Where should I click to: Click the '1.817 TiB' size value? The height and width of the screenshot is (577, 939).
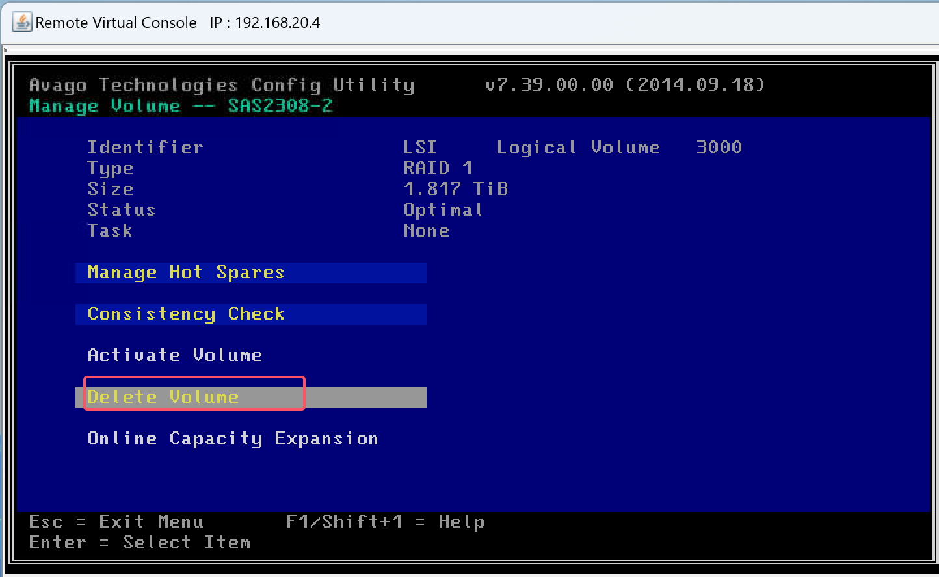point(456,189)
